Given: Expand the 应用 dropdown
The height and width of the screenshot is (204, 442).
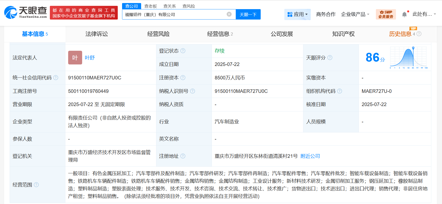Looking at the screenshot, I should click(297, 14).
